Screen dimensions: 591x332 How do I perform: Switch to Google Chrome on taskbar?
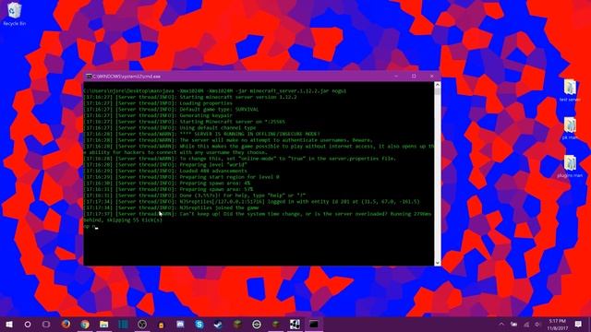coord(85,324)
